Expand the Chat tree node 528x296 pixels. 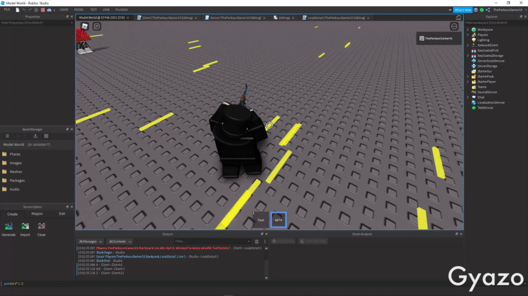[468, 97]
